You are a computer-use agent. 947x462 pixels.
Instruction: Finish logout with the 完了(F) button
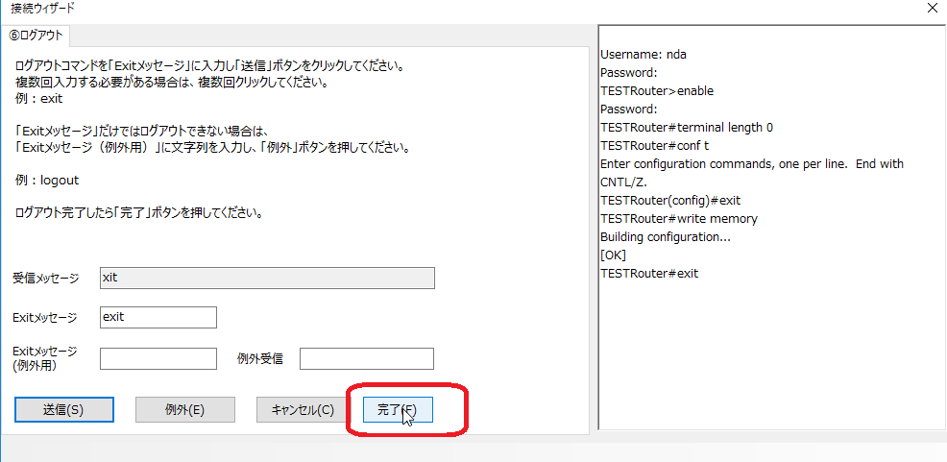click(397, 409)
